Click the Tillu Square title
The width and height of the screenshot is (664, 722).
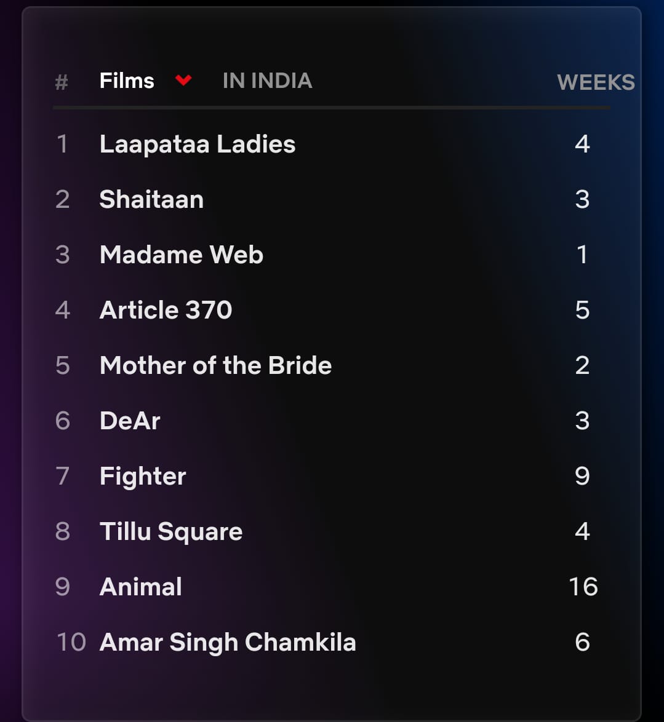[x=171, y=531]
